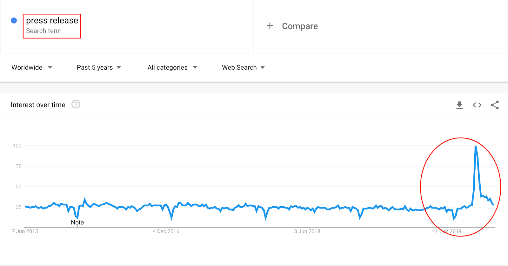
Task: Click the Note marker on the chart
Action: click(77, 222)
